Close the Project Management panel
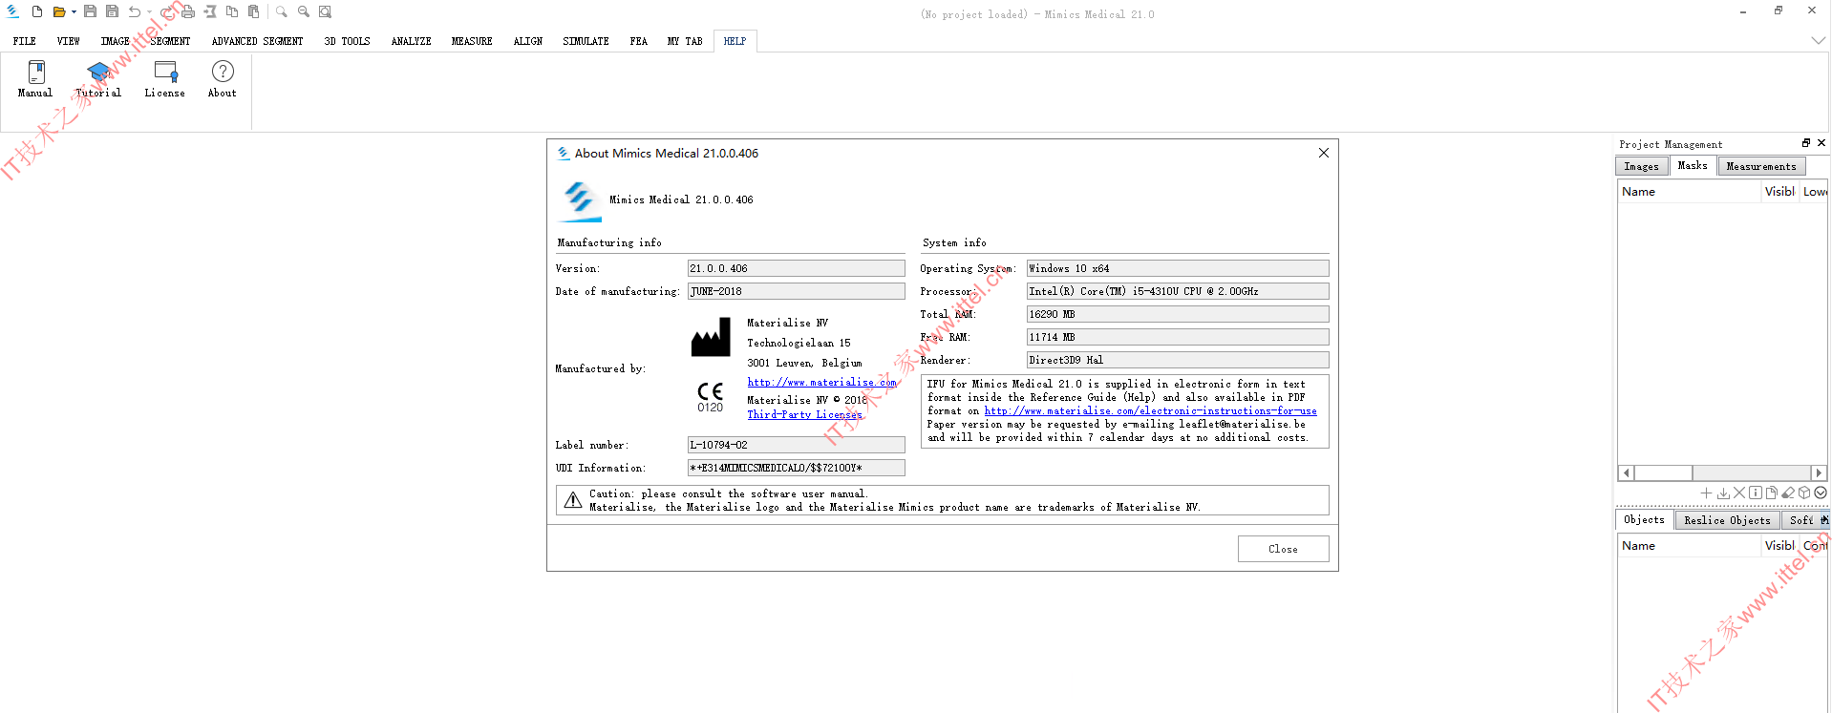 (x=1821, y=143)
